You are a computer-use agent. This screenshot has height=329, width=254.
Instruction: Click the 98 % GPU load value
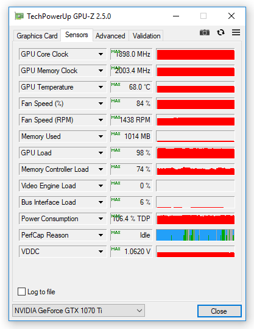point(132,153)
